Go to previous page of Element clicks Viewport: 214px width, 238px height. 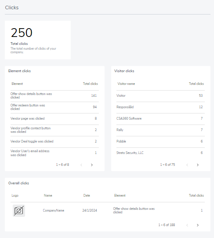[x=81, y=165]
